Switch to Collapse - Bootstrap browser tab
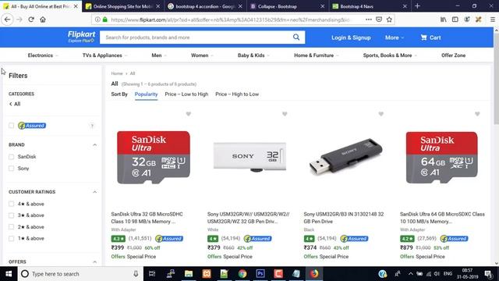 (x=287, y=6)
